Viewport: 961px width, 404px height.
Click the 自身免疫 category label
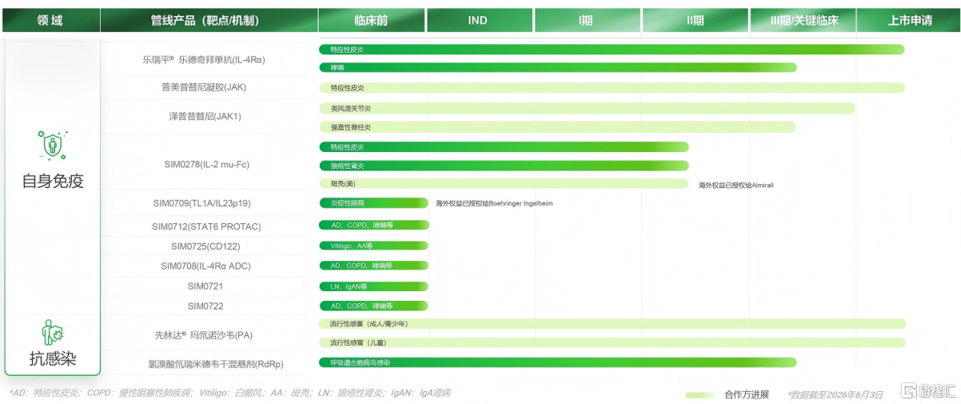coord(53,182)
